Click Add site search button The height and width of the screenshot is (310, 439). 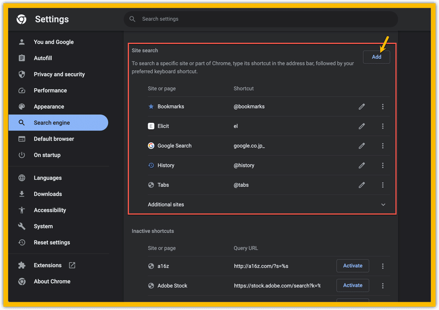coord(376,57)
